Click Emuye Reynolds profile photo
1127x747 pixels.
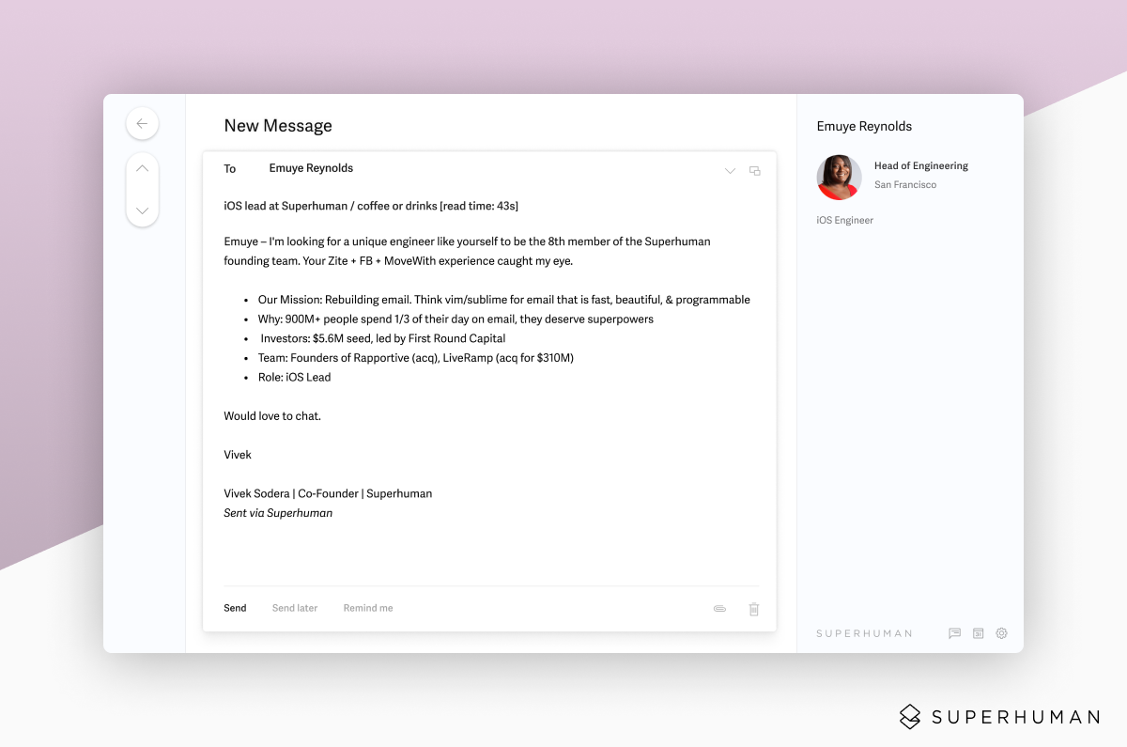(840, 177)
